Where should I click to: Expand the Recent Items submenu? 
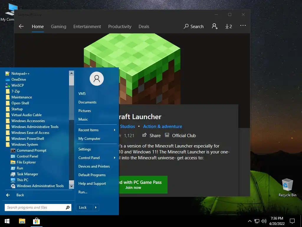point(97,130)
